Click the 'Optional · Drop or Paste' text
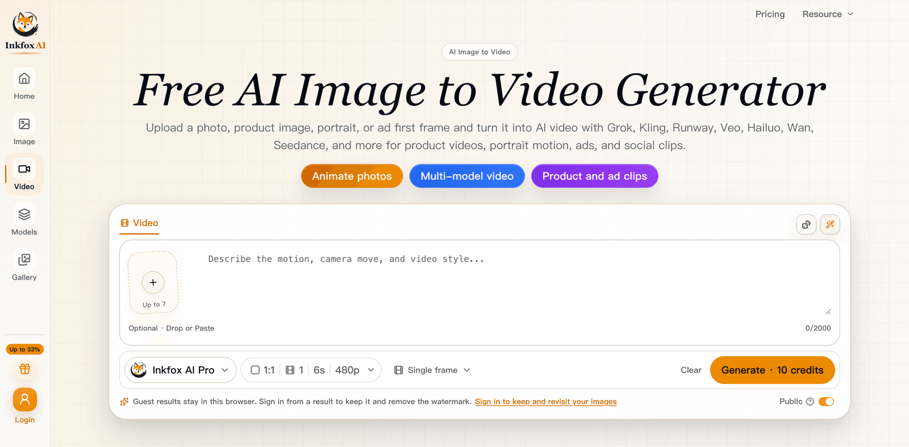The height and width of the screenshot is (447, 909). [x=172, y=328]
